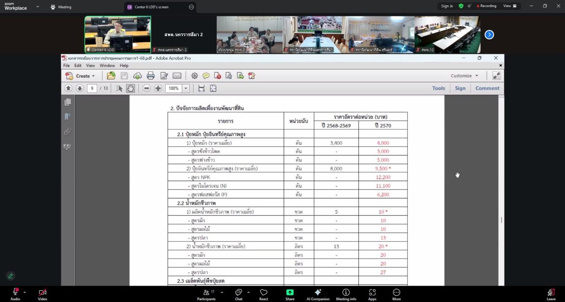Leave the Zoom meeting
565x302 pixels.
(x=551, y=294)
